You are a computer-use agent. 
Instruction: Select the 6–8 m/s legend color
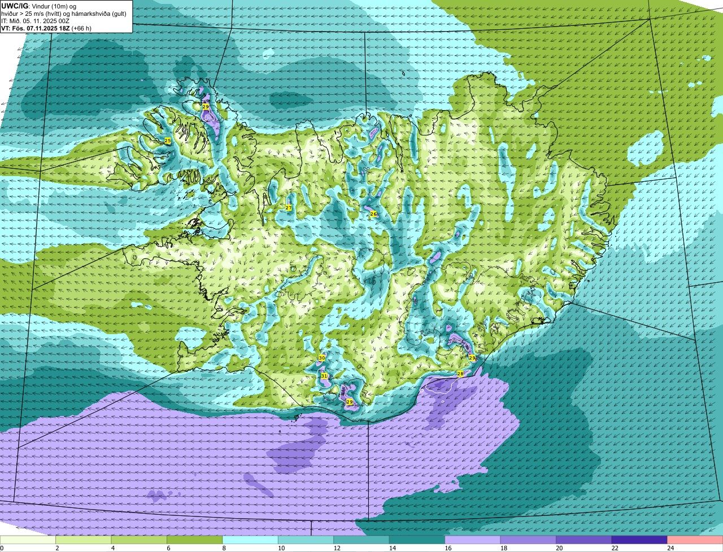[194, 540]
